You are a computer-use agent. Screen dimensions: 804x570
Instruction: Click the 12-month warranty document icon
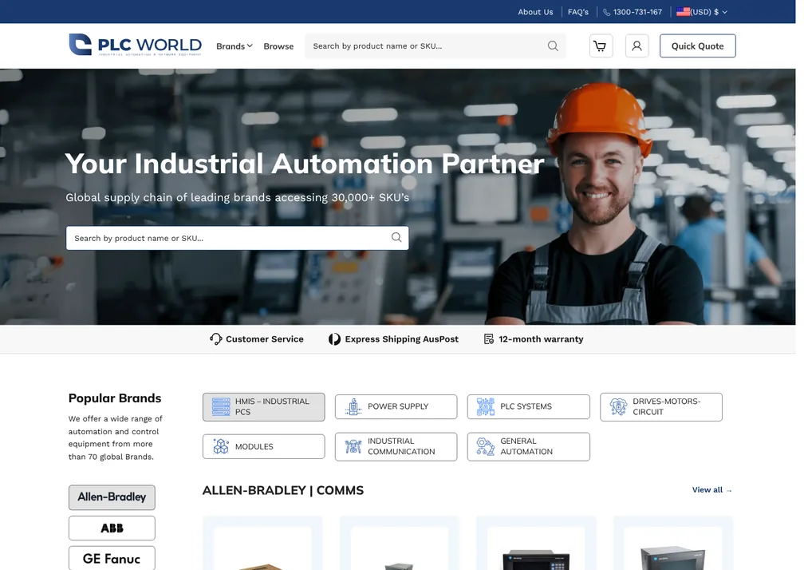pyautogui.click(x=489, y=339)
